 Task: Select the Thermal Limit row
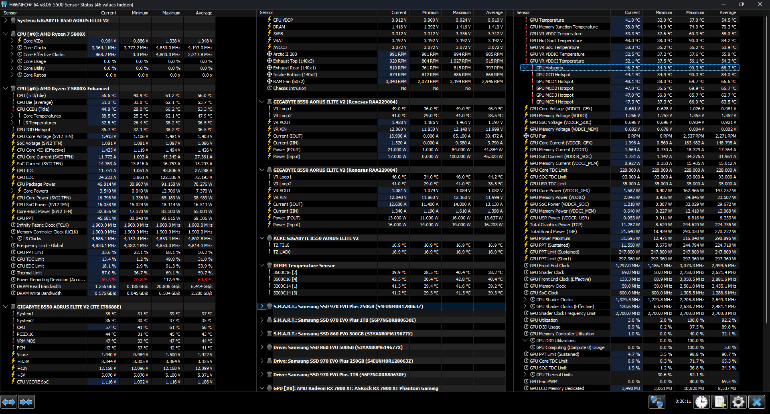coord(108,273)
